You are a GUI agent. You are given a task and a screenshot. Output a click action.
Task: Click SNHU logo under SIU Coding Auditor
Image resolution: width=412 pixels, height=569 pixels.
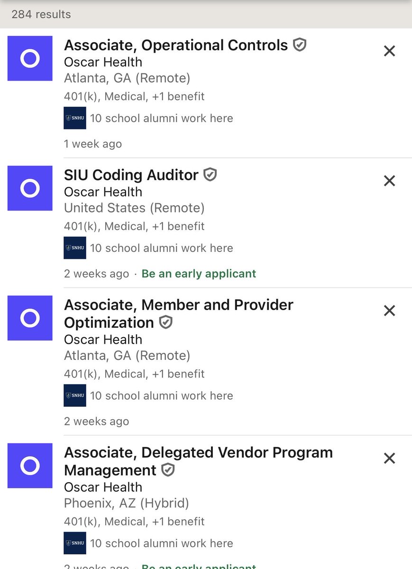point(75,248)
